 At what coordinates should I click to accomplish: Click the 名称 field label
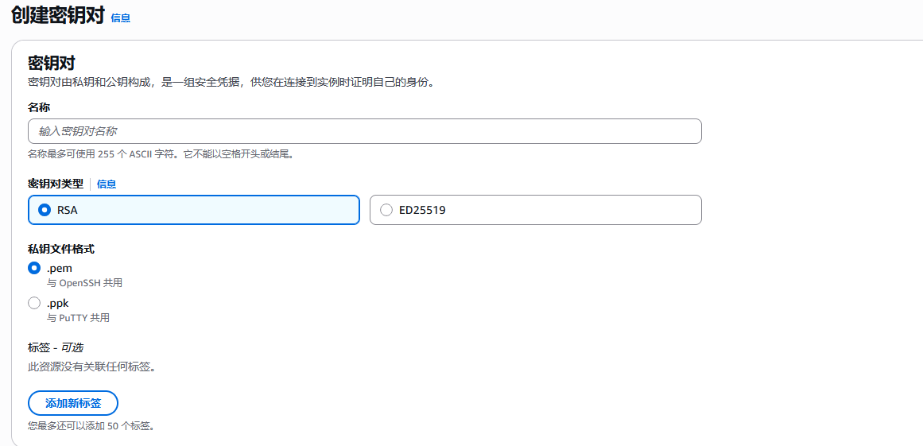coord(39,107)
